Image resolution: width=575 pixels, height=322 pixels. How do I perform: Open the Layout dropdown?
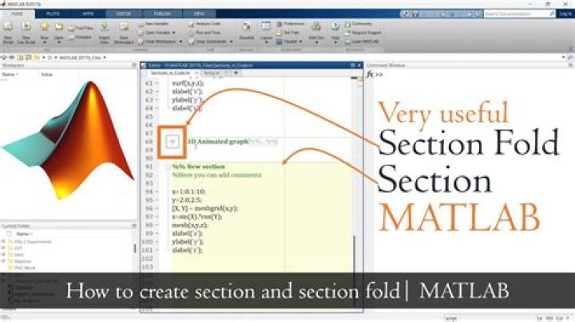pyautogui.click(x=266, y=42)
